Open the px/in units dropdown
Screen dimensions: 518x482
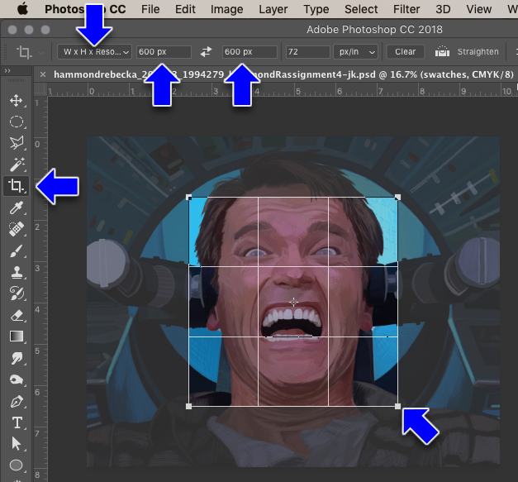click(355, 52)
